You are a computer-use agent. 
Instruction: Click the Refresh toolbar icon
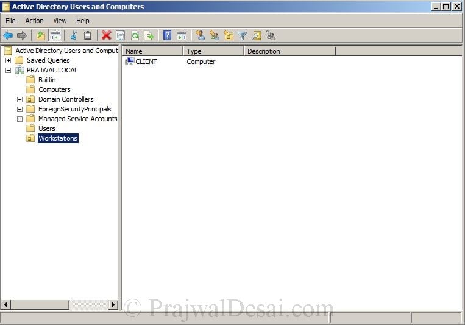pos(135,36)
